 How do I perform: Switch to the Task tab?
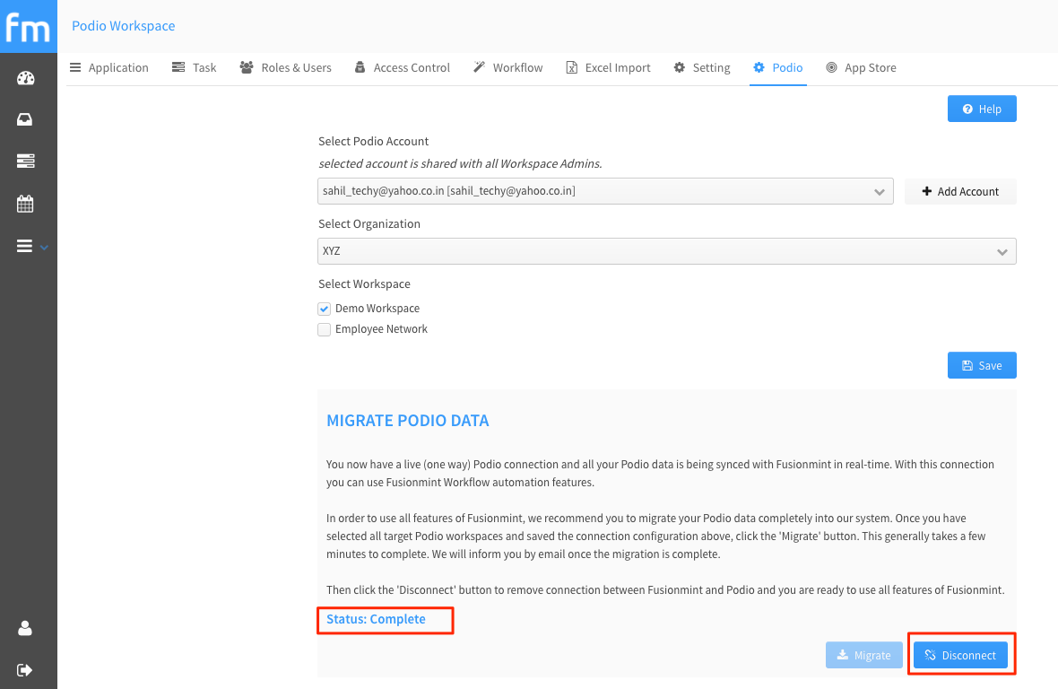195,67
